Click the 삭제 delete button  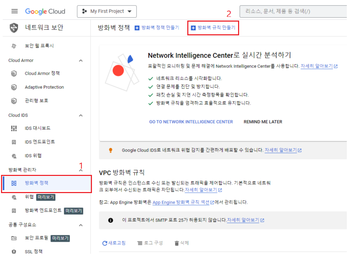click(x=181, y=243)
